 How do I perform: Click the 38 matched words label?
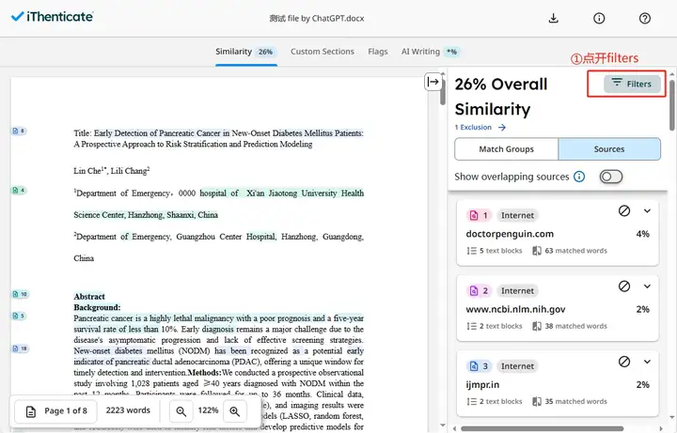[570, 326]
